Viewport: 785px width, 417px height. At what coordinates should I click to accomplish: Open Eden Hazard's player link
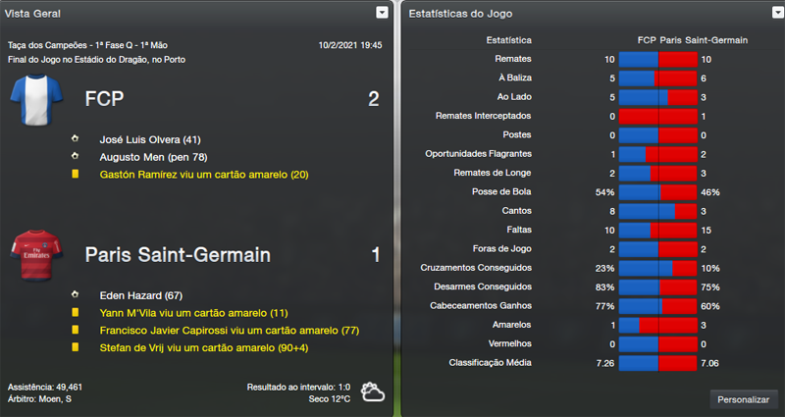[131, 295]
